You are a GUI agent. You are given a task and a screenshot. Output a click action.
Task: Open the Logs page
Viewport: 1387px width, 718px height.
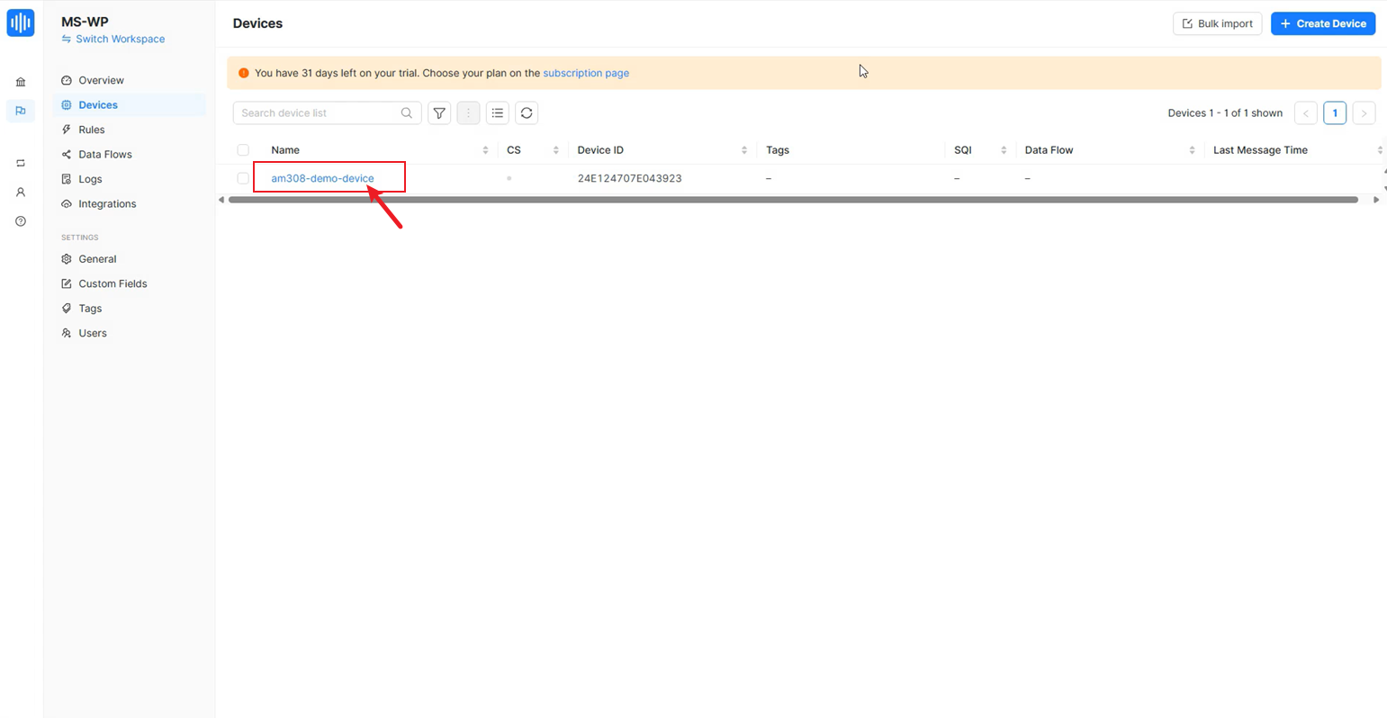[x=130, y=179]
